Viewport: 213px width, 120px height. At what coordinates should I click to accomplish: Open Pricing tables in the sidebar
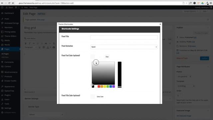(x=10, y=32)
